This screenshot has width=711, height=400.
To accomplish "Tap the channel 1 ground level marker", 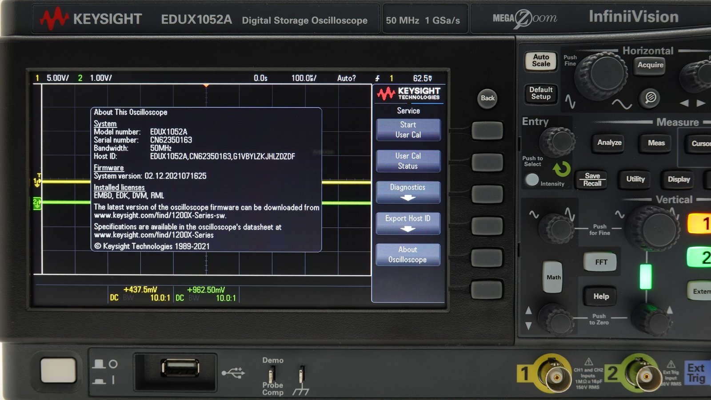I will (37, 182).
